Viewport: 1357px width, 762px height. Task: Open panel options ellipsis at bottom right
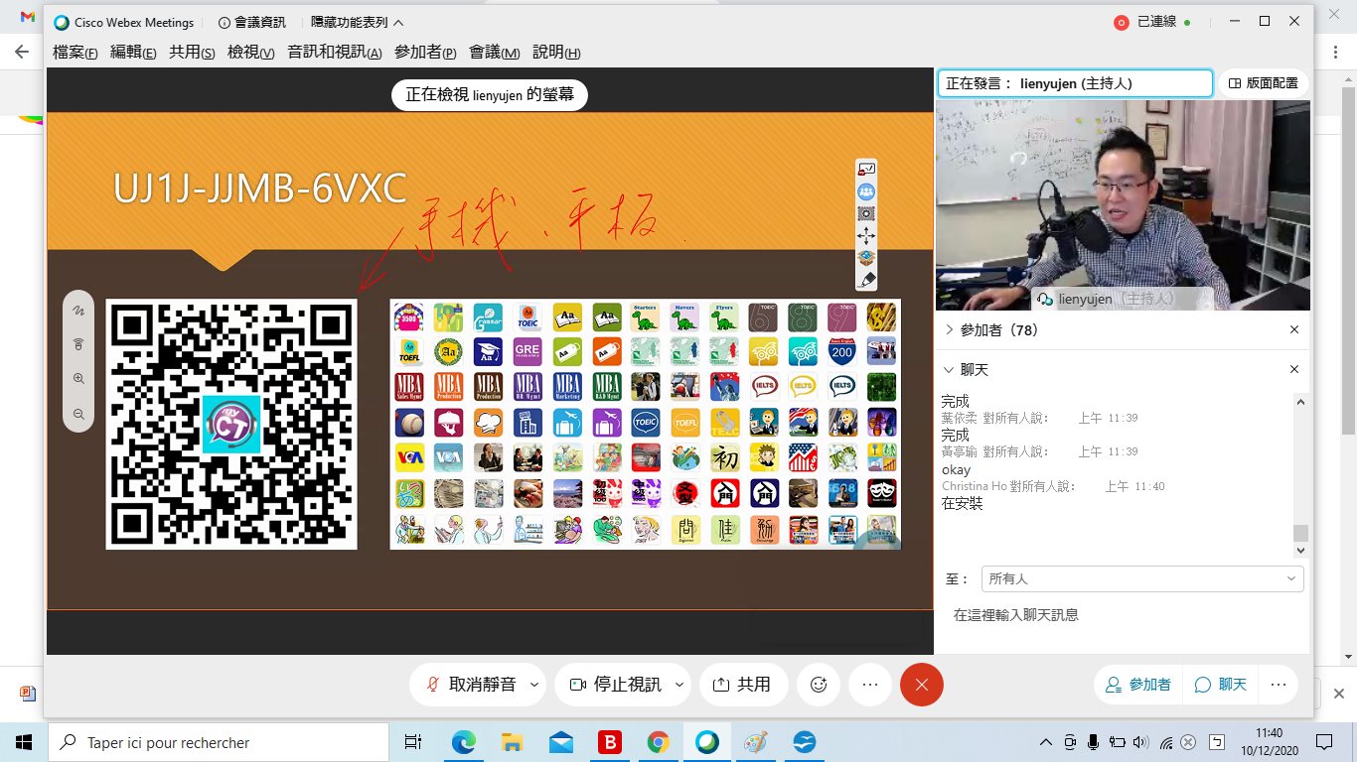point(1279,685)
